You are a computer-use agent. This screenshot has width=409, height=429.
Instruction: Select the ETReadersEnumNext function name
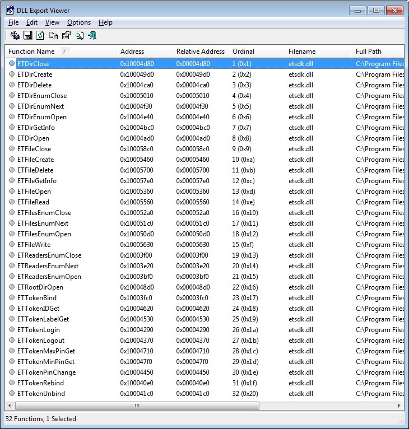pos(48,265)
